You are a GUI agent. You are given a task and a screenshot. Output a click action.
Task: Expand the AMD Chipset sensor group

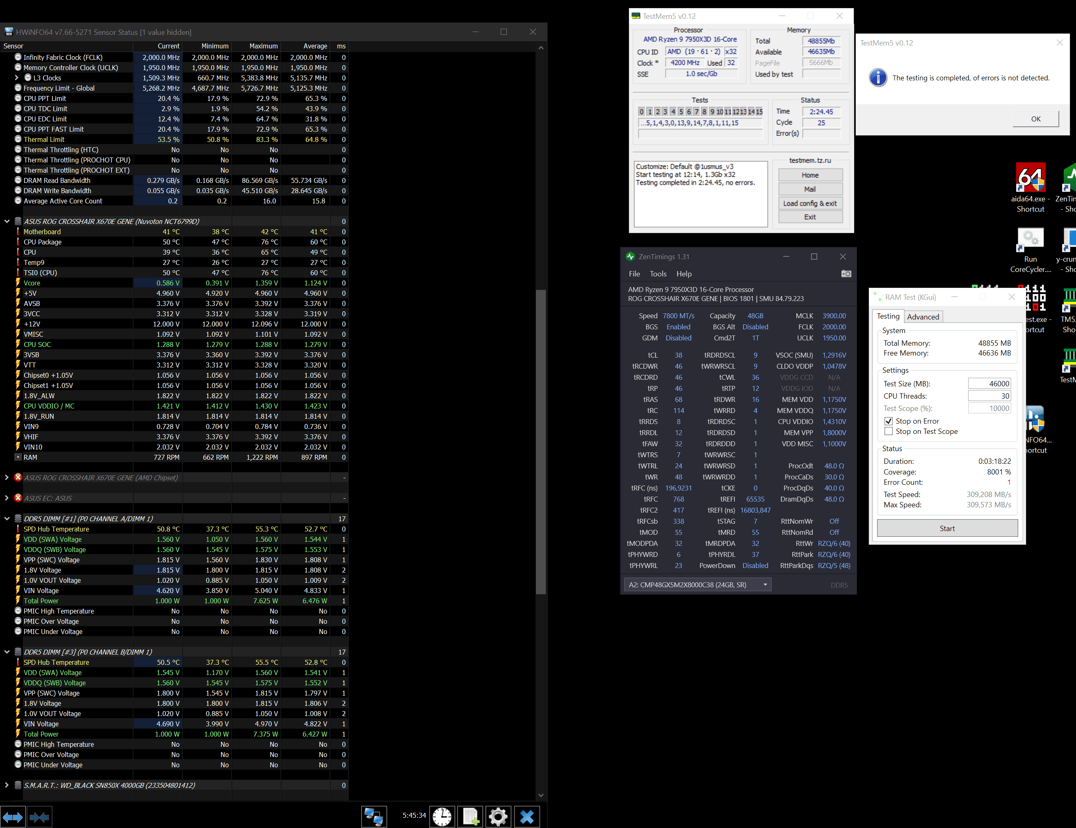7,478
